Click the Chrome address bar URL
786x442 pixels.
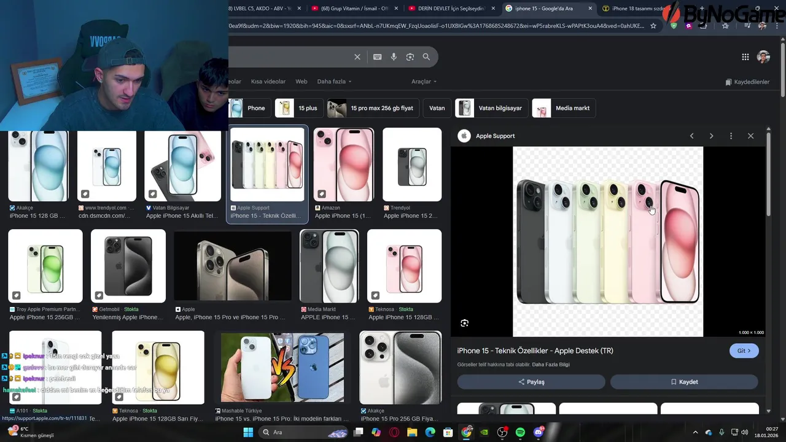point(436,26)
